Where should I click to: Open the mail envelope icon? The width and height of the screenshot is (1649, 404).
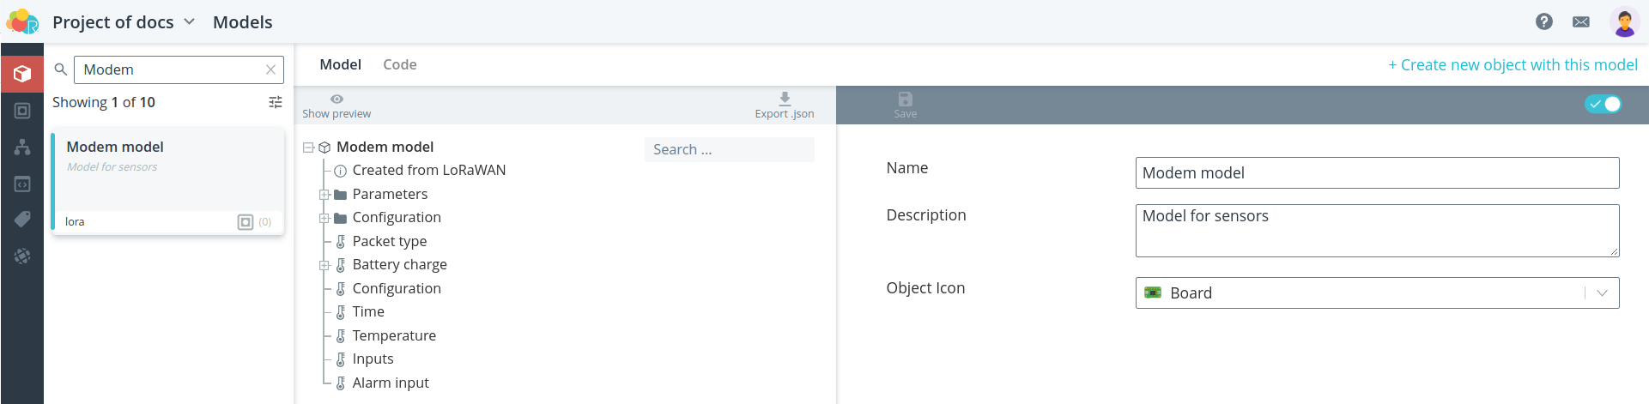click(1581, 21)
